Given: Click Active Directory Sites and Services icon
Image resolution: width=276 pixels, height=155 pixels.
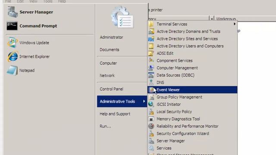Looking at the screenshot, I should tap(151, 39).
